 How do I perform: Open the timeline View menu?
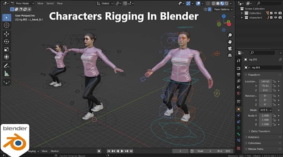(45, 151)
